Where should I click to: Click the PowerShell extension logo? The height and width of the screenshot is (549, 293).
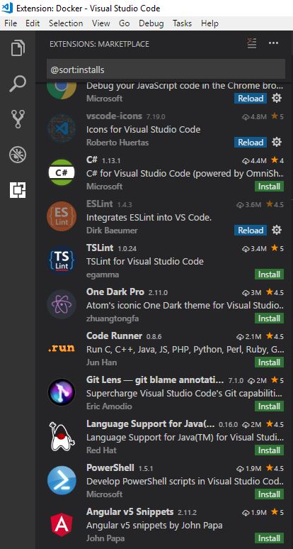pyautogui.click(x=62, y=480)
